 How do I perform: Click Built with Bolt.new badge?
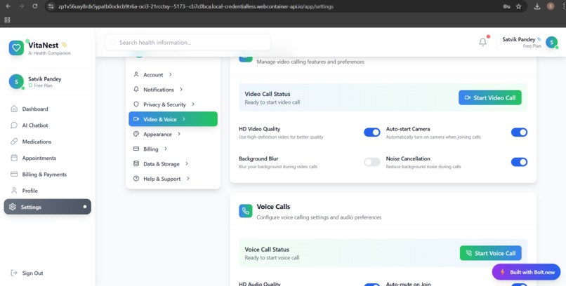point(526,272)
